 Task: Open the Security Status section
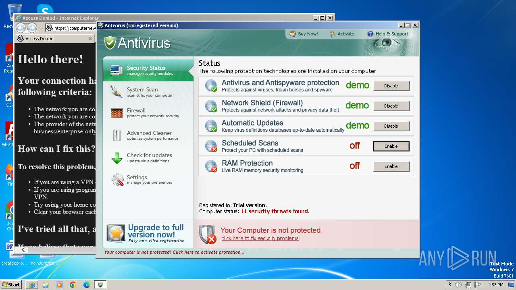pyautogui.click(x=148, y=70)
